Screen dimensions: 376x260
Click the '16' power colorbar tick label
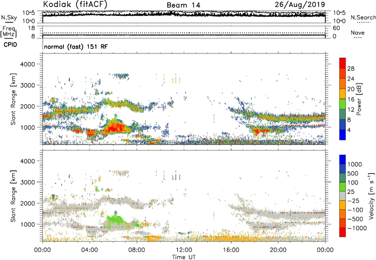point(351,99)
